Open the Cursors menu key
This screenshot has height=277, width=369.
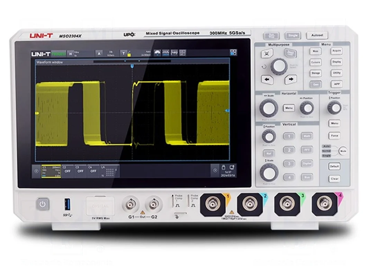pyautogui.click(x=315, y=62)
